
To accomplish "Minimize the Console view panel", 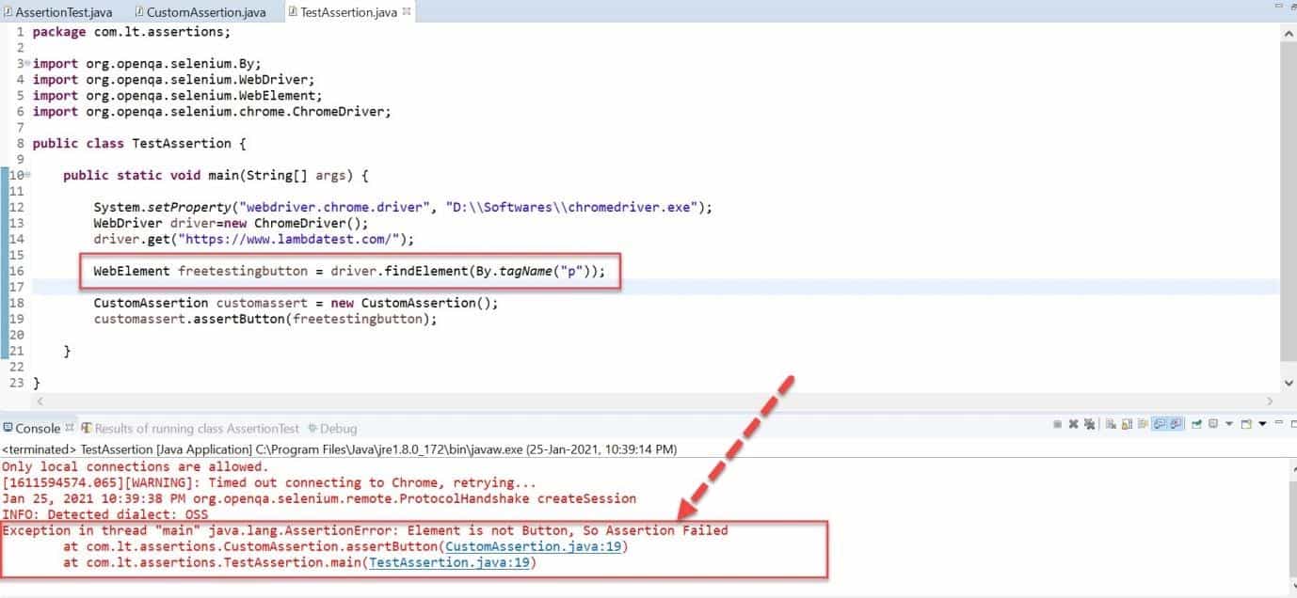I will point(1278,422).
